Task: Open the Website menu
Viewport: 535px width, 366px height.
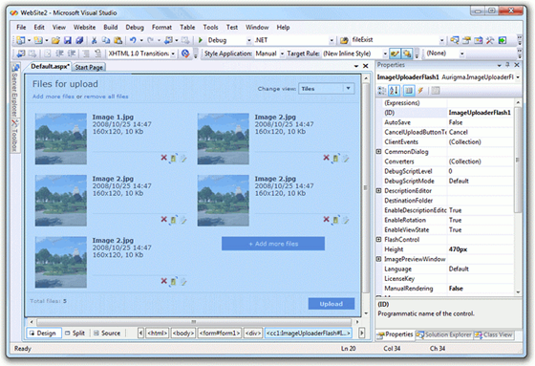Action: [84, 28]
